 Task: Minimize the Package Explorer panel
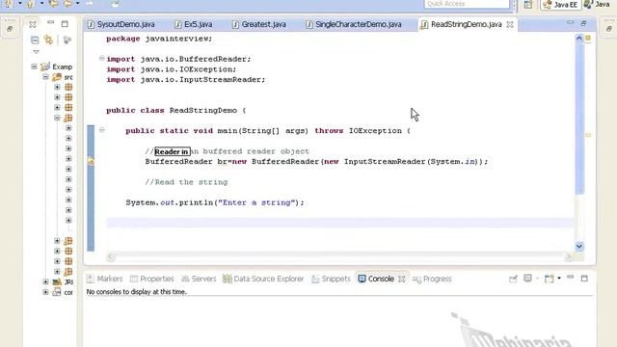(51, 23)
